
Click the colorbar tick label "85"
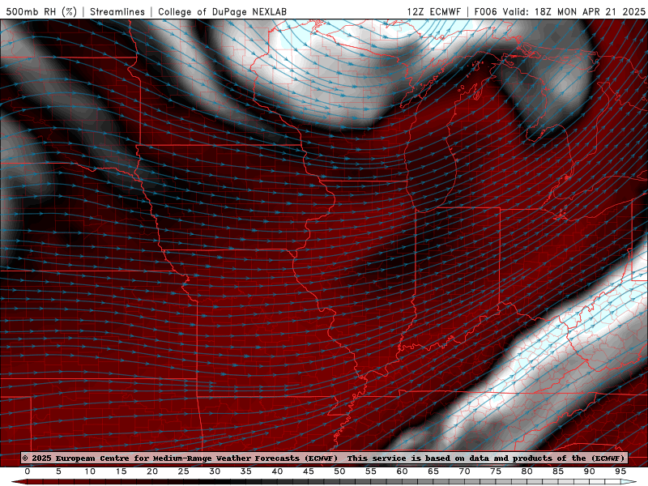point(558,471)
